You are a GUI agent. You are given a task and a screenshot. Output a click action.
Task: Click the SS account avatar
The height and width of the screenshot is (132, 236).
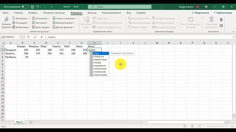point(198,7)
